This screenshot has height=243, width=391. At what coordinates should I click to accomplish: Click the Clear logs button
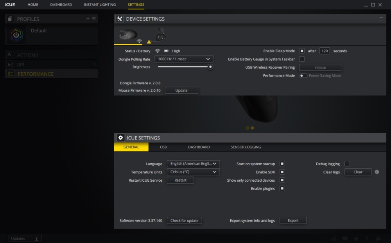[358, 172]
